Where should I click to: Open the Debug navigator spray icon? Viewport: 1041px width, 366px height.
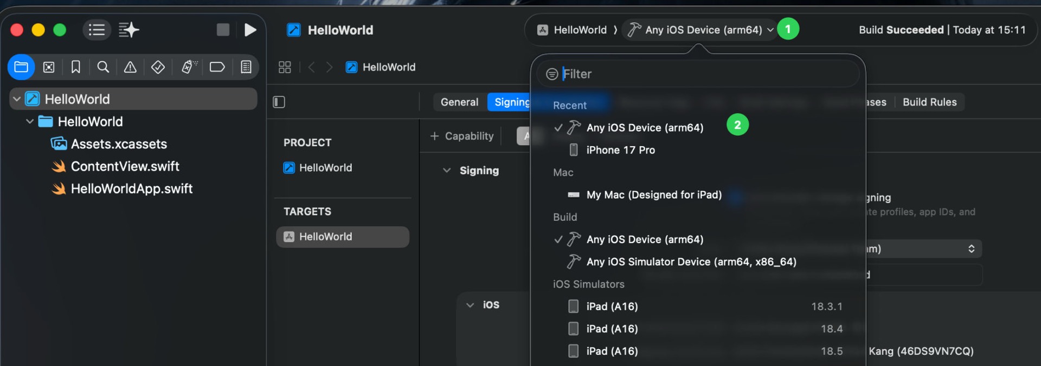(189, 67)
